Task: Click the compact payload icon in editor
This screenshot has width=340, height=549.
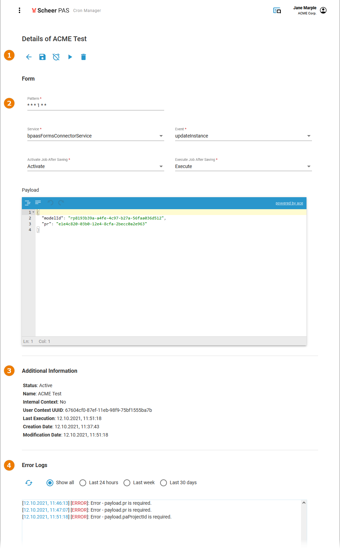Action: point(38,203)
